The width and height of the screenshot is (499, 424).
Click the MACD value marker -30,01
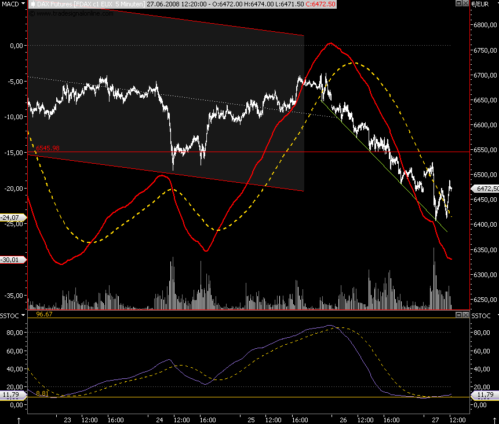(x=13, y=260)
